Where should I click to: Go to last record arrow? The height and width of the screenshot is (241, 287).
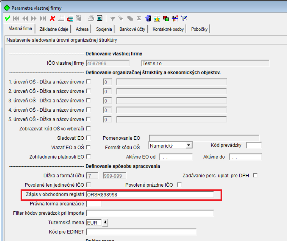coord(43,18)
